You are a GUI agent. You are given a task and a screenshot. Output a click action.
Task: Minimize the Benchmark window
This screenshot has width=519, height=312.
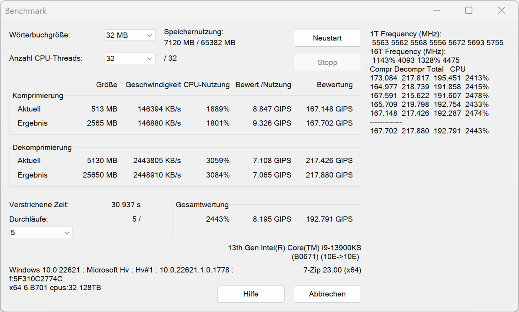[437, 11]
